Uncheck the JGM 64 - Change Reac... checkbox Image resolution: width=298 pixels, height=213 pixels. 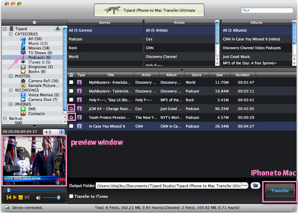pyautogui.click(x=71, y=109)
